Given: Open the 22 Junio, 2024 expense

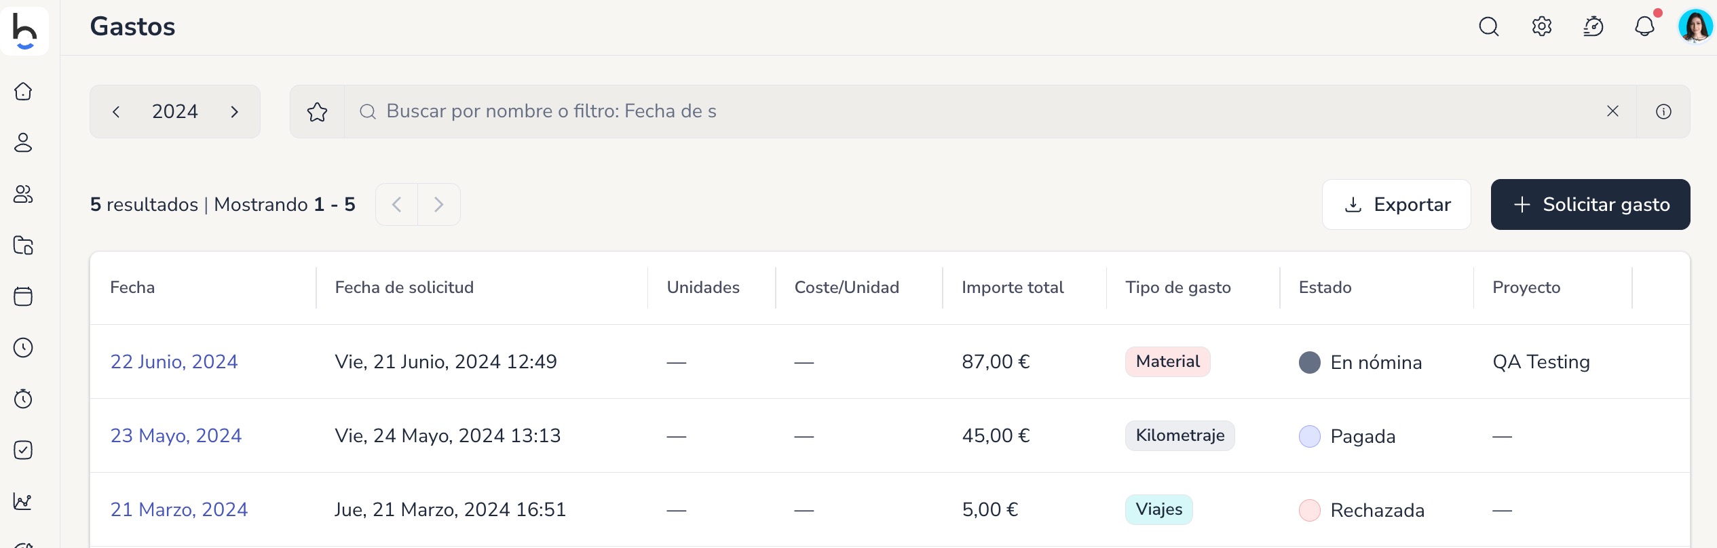Looking at the screenshot, I should (174, 361).
